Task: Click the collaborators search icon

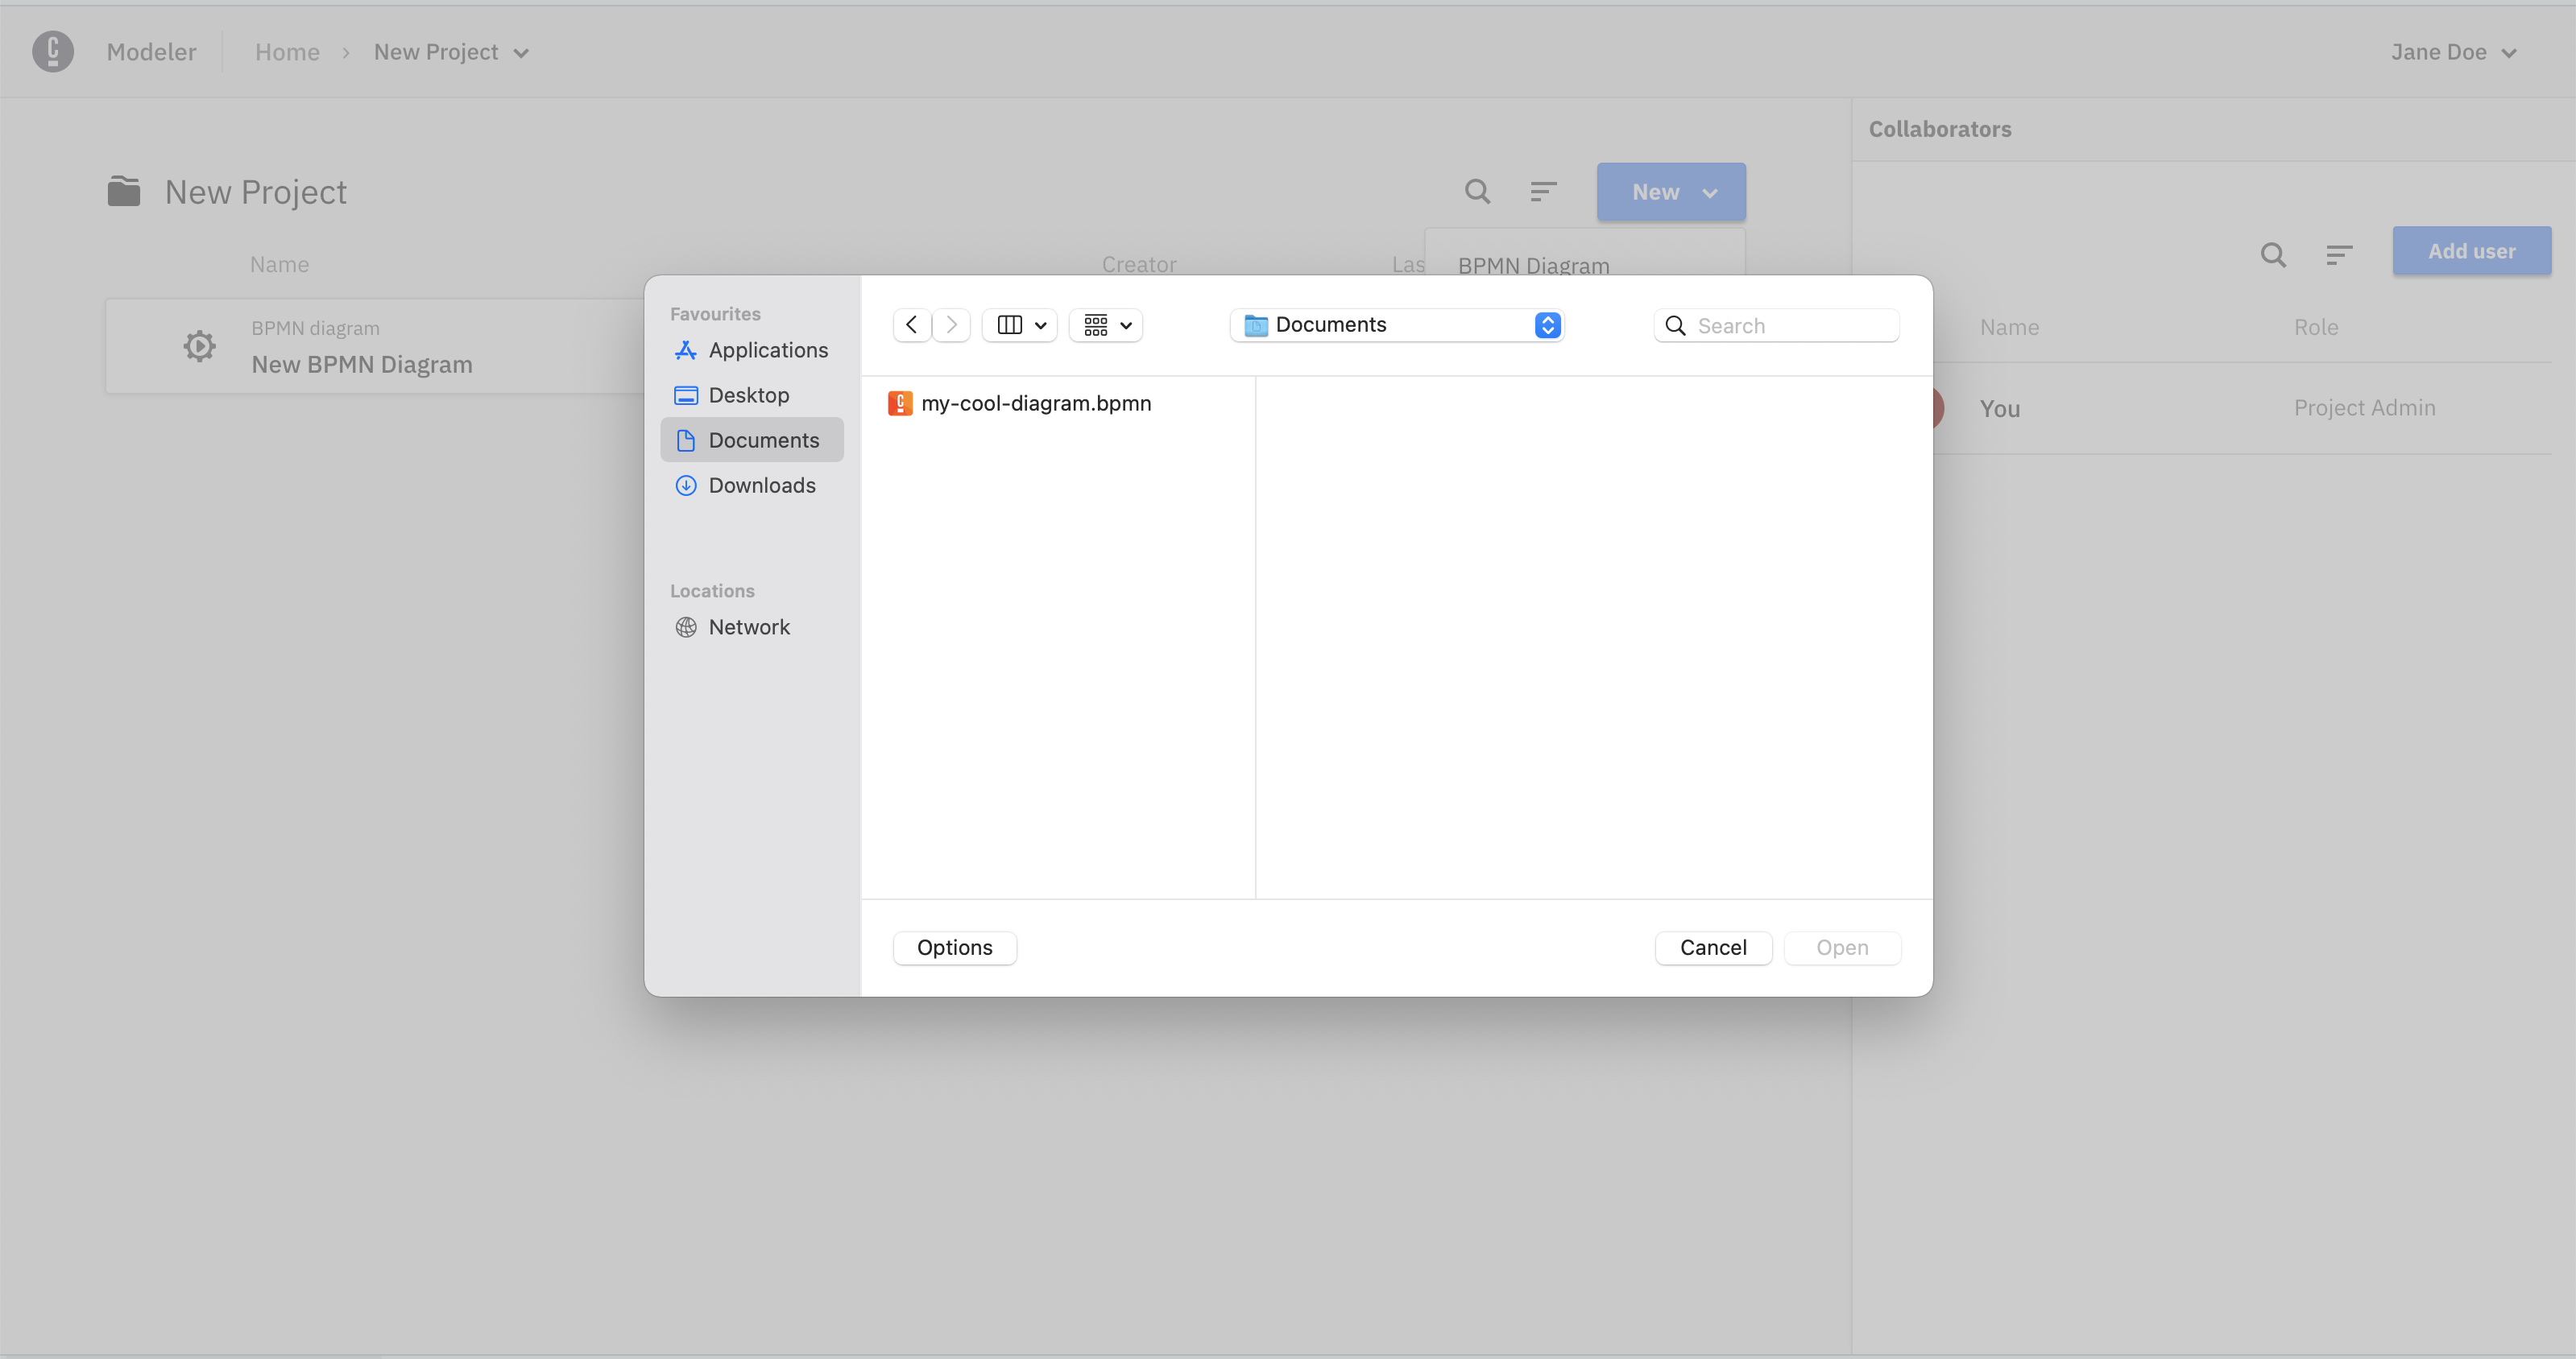Action: [x=2273, y=254]
